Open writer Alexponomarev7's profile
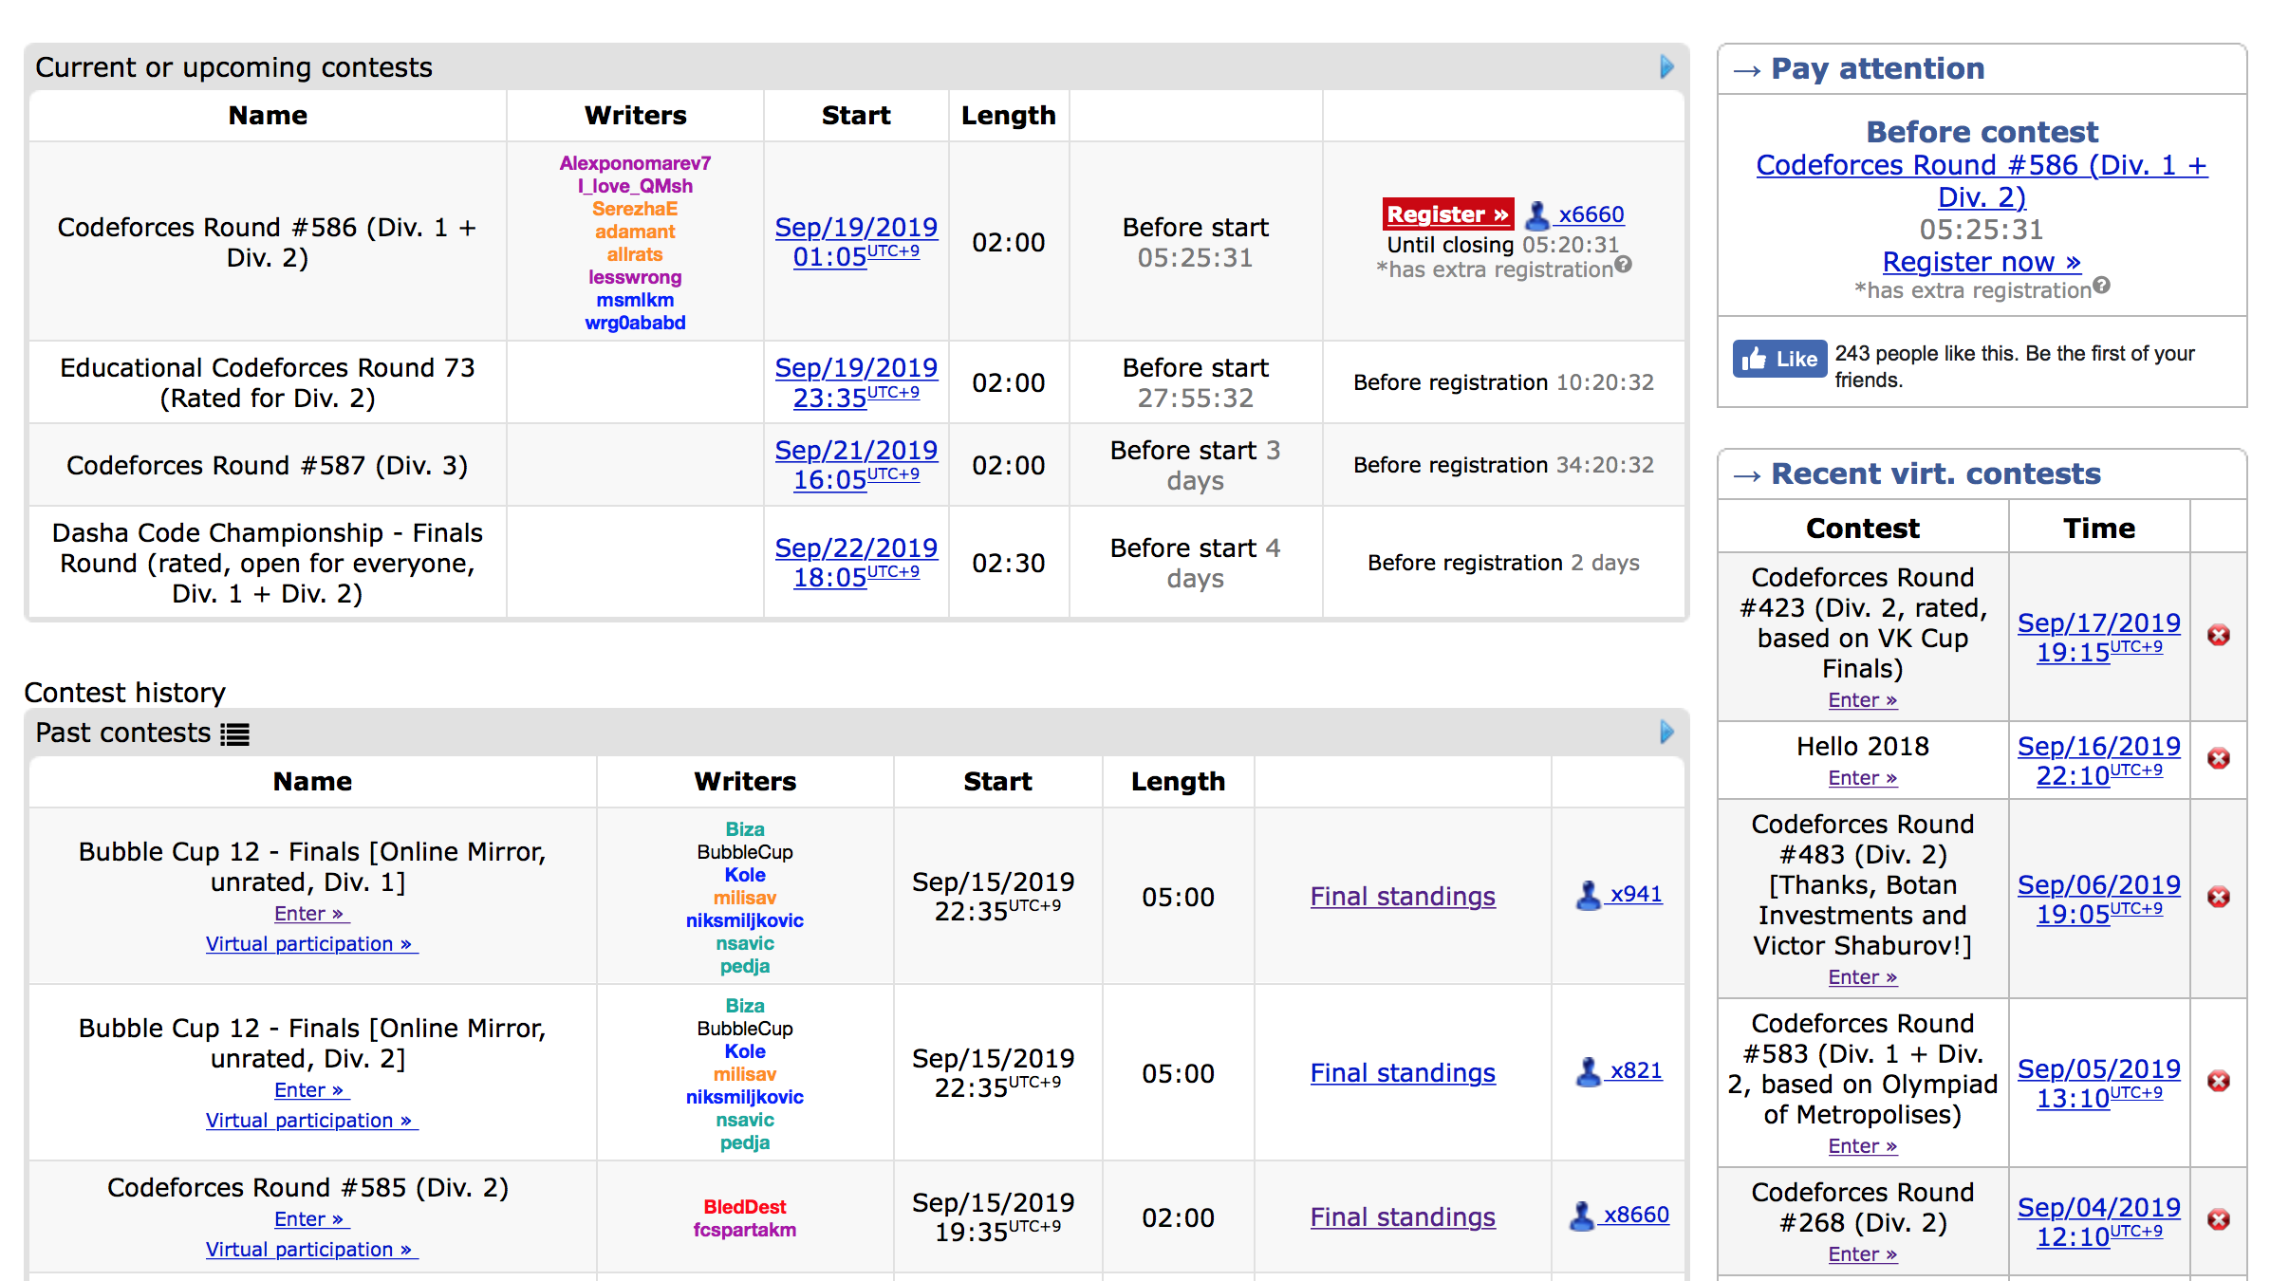2289x1281 pixels. [x=635, y=163]
